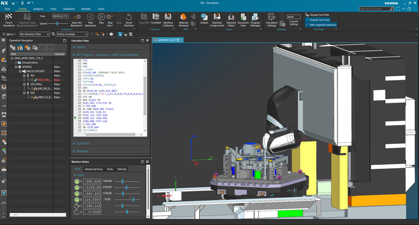Open the settings gear in the resource bar
Image resolution: width=419 pixels, height=225 pixels.
3,40
